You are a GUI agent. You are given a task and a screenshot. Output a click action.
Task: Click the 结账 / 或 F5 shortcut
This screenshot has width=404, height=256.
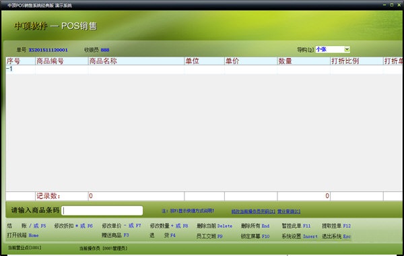26,226
